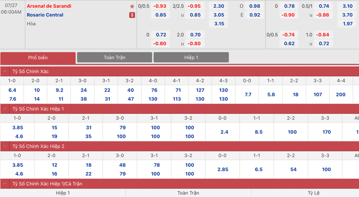Bet correct score 4-2 at 127
The width and height of the screenshot is (359, 197).
(200, 90)
